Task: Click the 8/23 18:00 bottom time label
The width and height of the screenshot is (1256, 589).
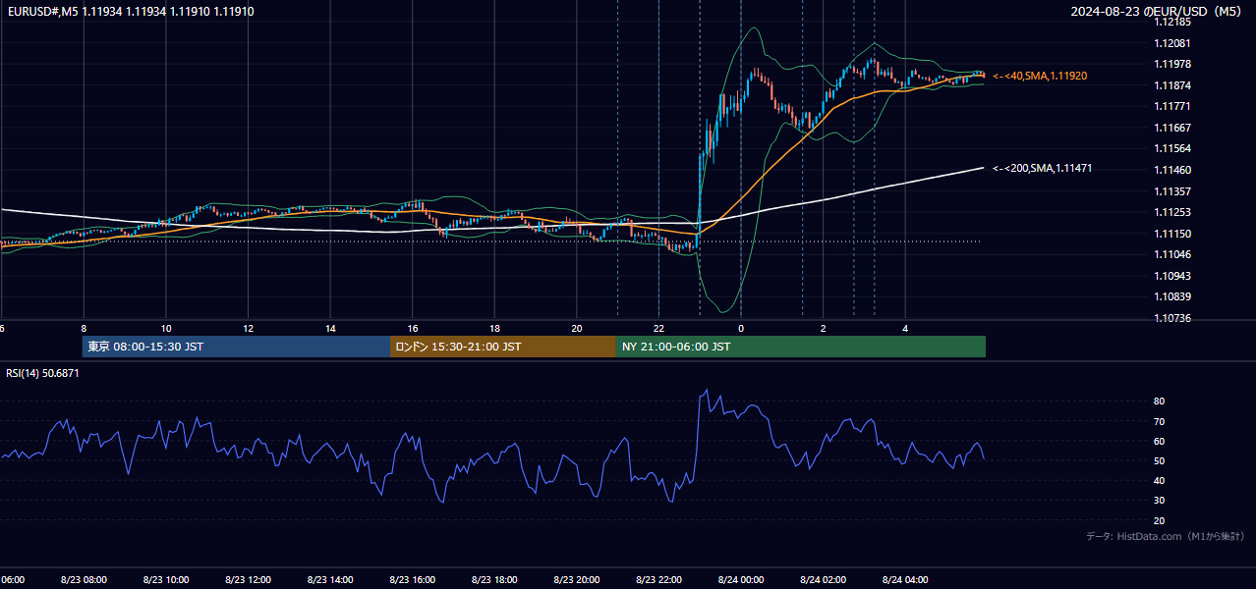Action: click(x=494, y=580)
